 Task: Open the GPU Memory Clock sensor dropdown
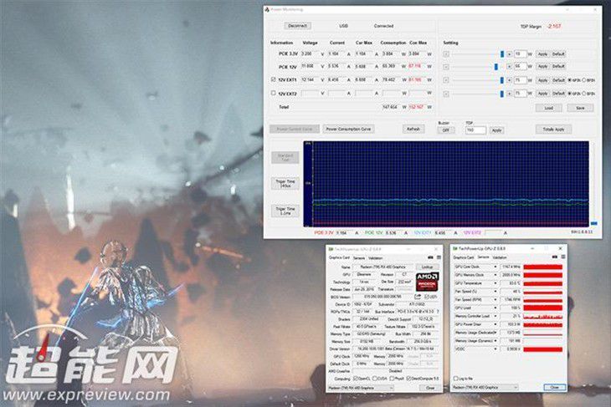point(495,275)
